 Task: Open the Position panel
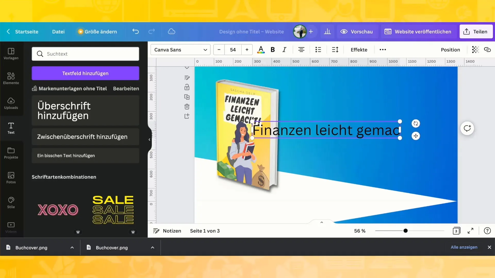(450, 50)
